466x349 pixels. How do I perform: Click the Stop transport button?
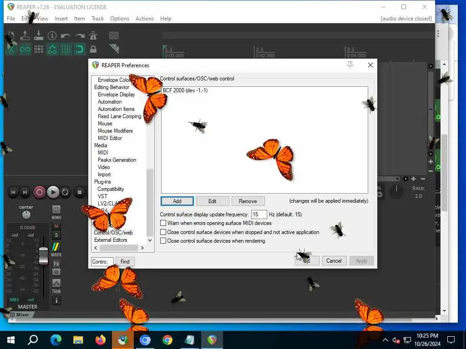coord(79,192)
